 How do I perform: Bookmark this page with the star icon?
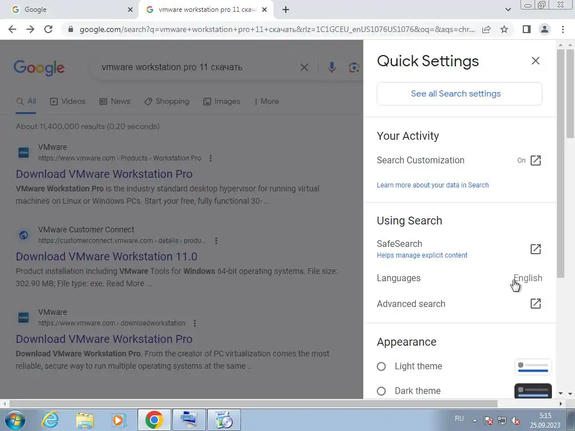(x=504, y=29)
